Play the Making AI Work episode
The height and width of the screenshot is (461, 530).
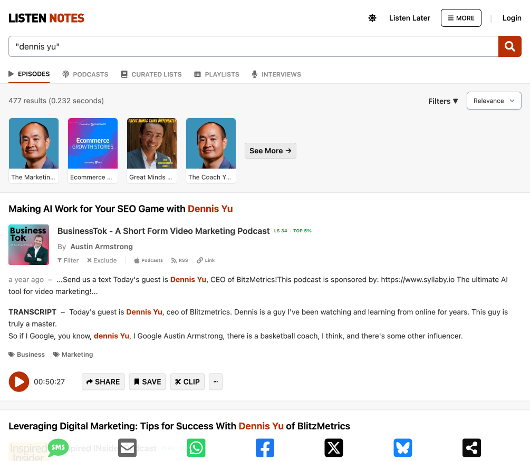(x=19, y=381)
